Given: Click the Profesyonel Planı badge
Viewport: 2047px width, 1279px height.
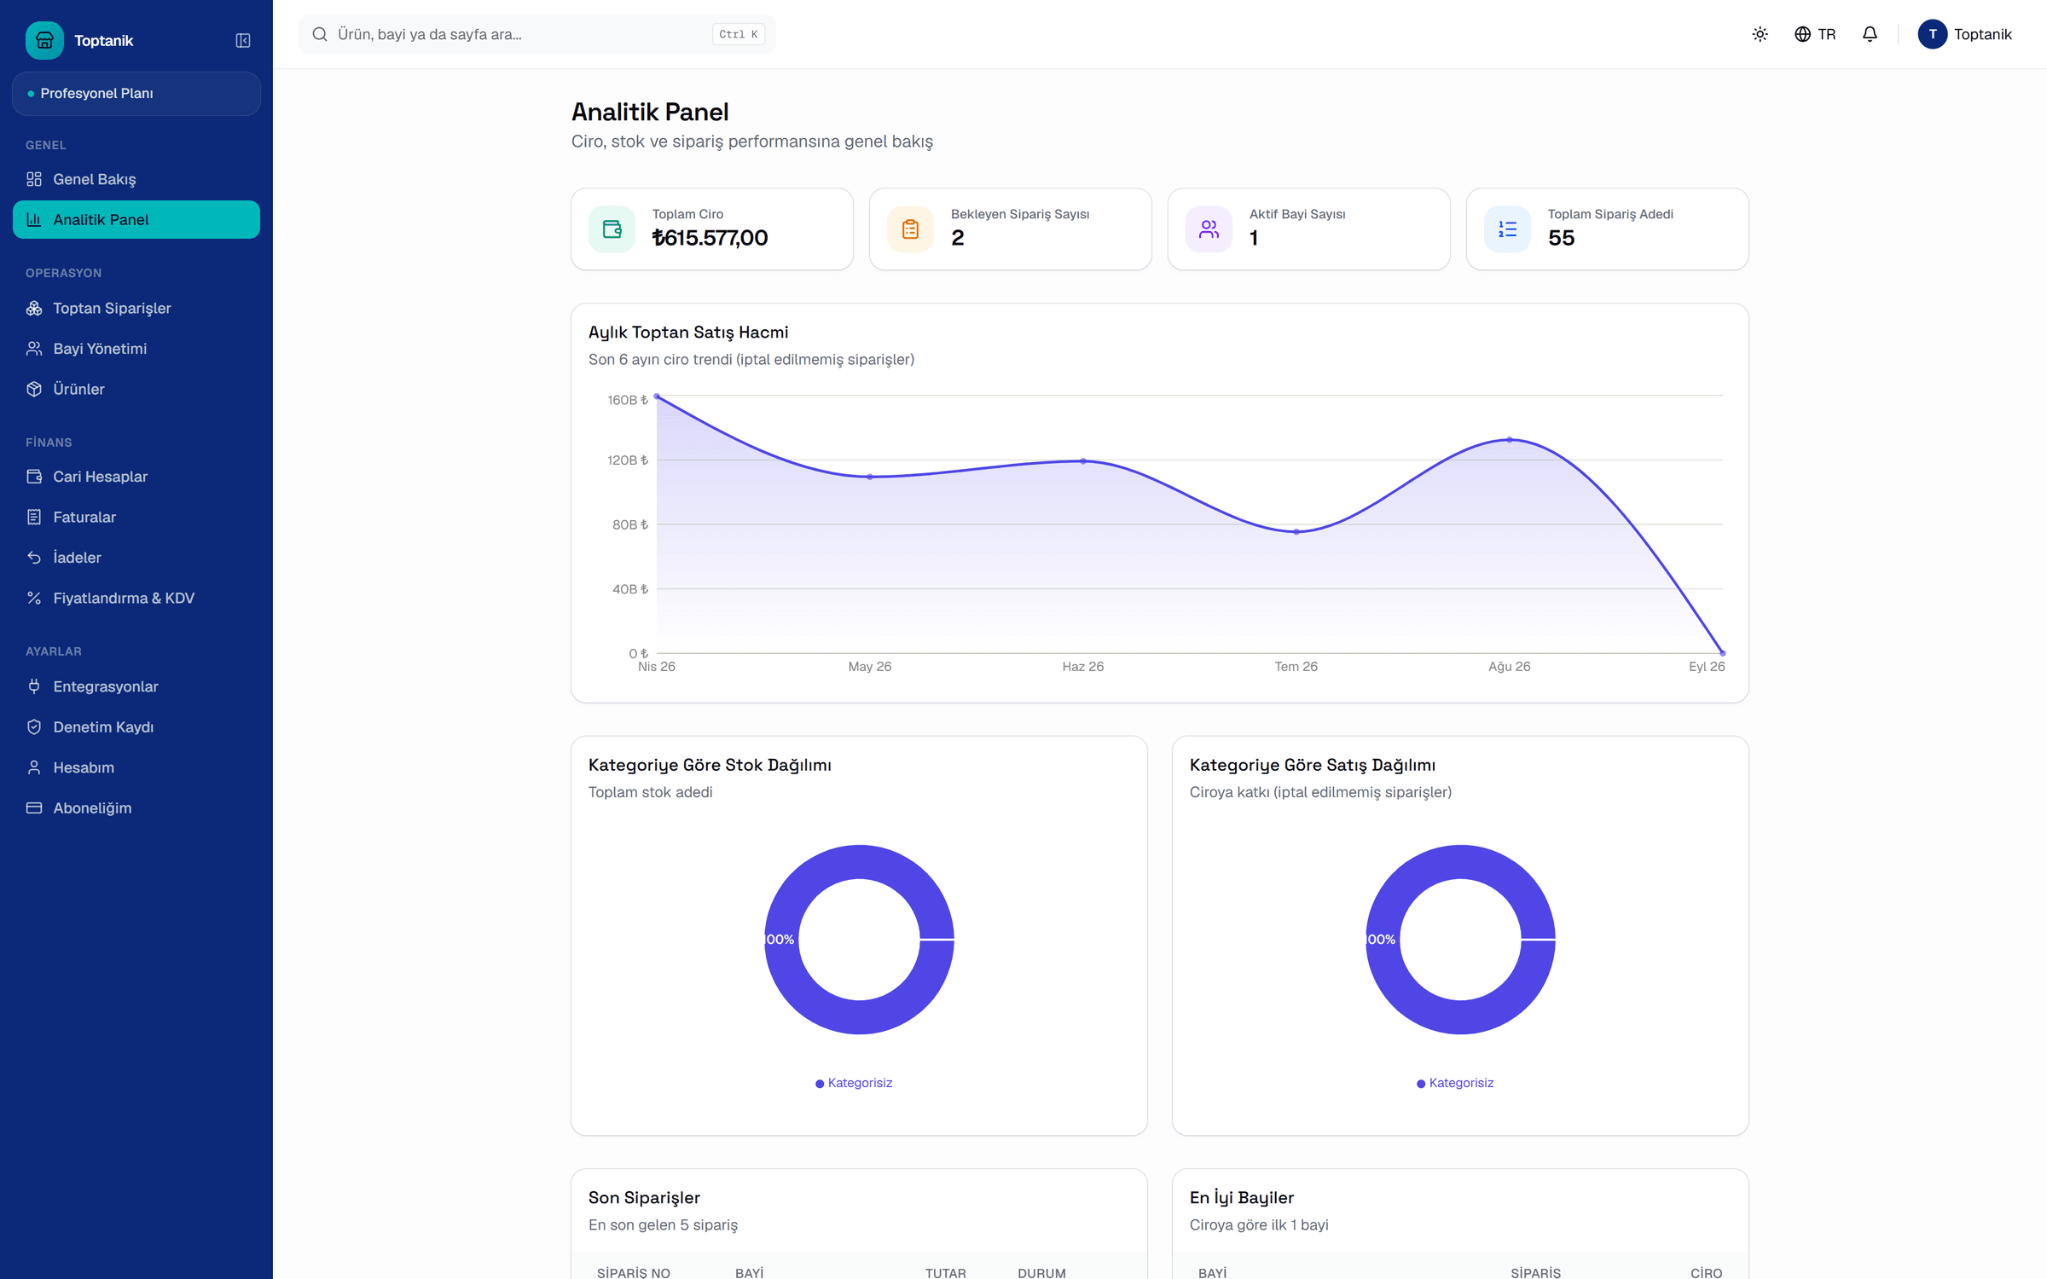Looking at the screenshot, I should click(x=136, y=93).
